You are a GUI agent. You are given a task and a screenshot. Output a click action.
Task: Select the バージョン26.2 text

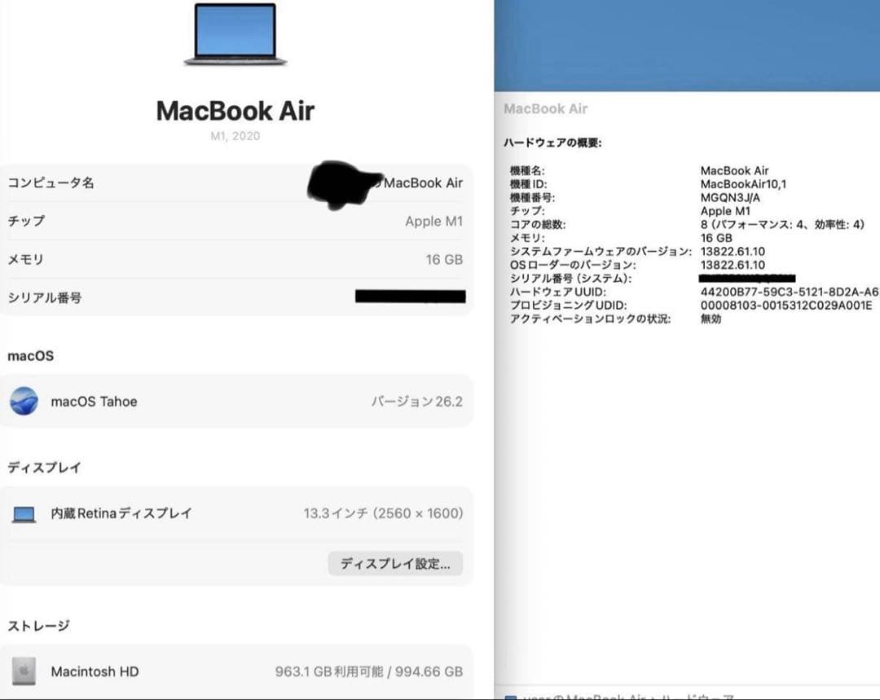coord(417,402)
